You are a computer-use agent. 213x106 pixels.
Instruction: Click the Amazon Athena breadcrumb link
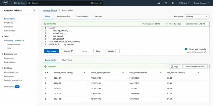point(50,10)
